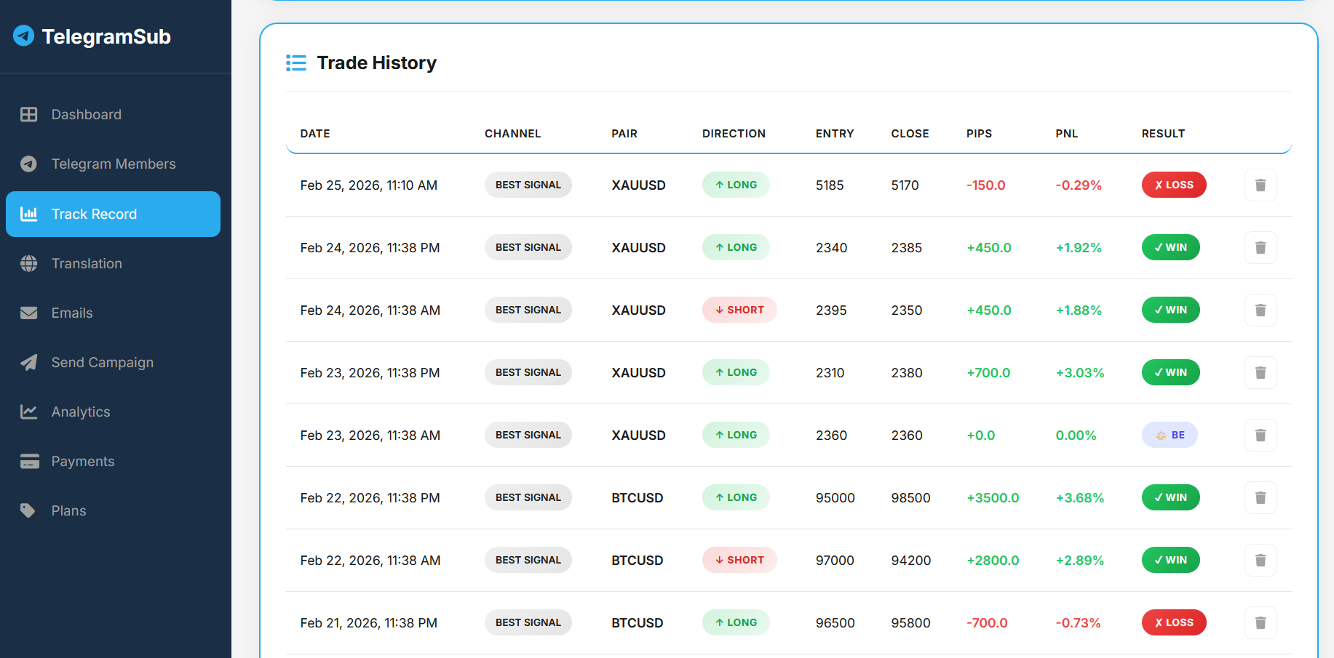This screenshot has width=1334, height=658.
Task: Click the TelegramSub logo icon
Action: 23,36
